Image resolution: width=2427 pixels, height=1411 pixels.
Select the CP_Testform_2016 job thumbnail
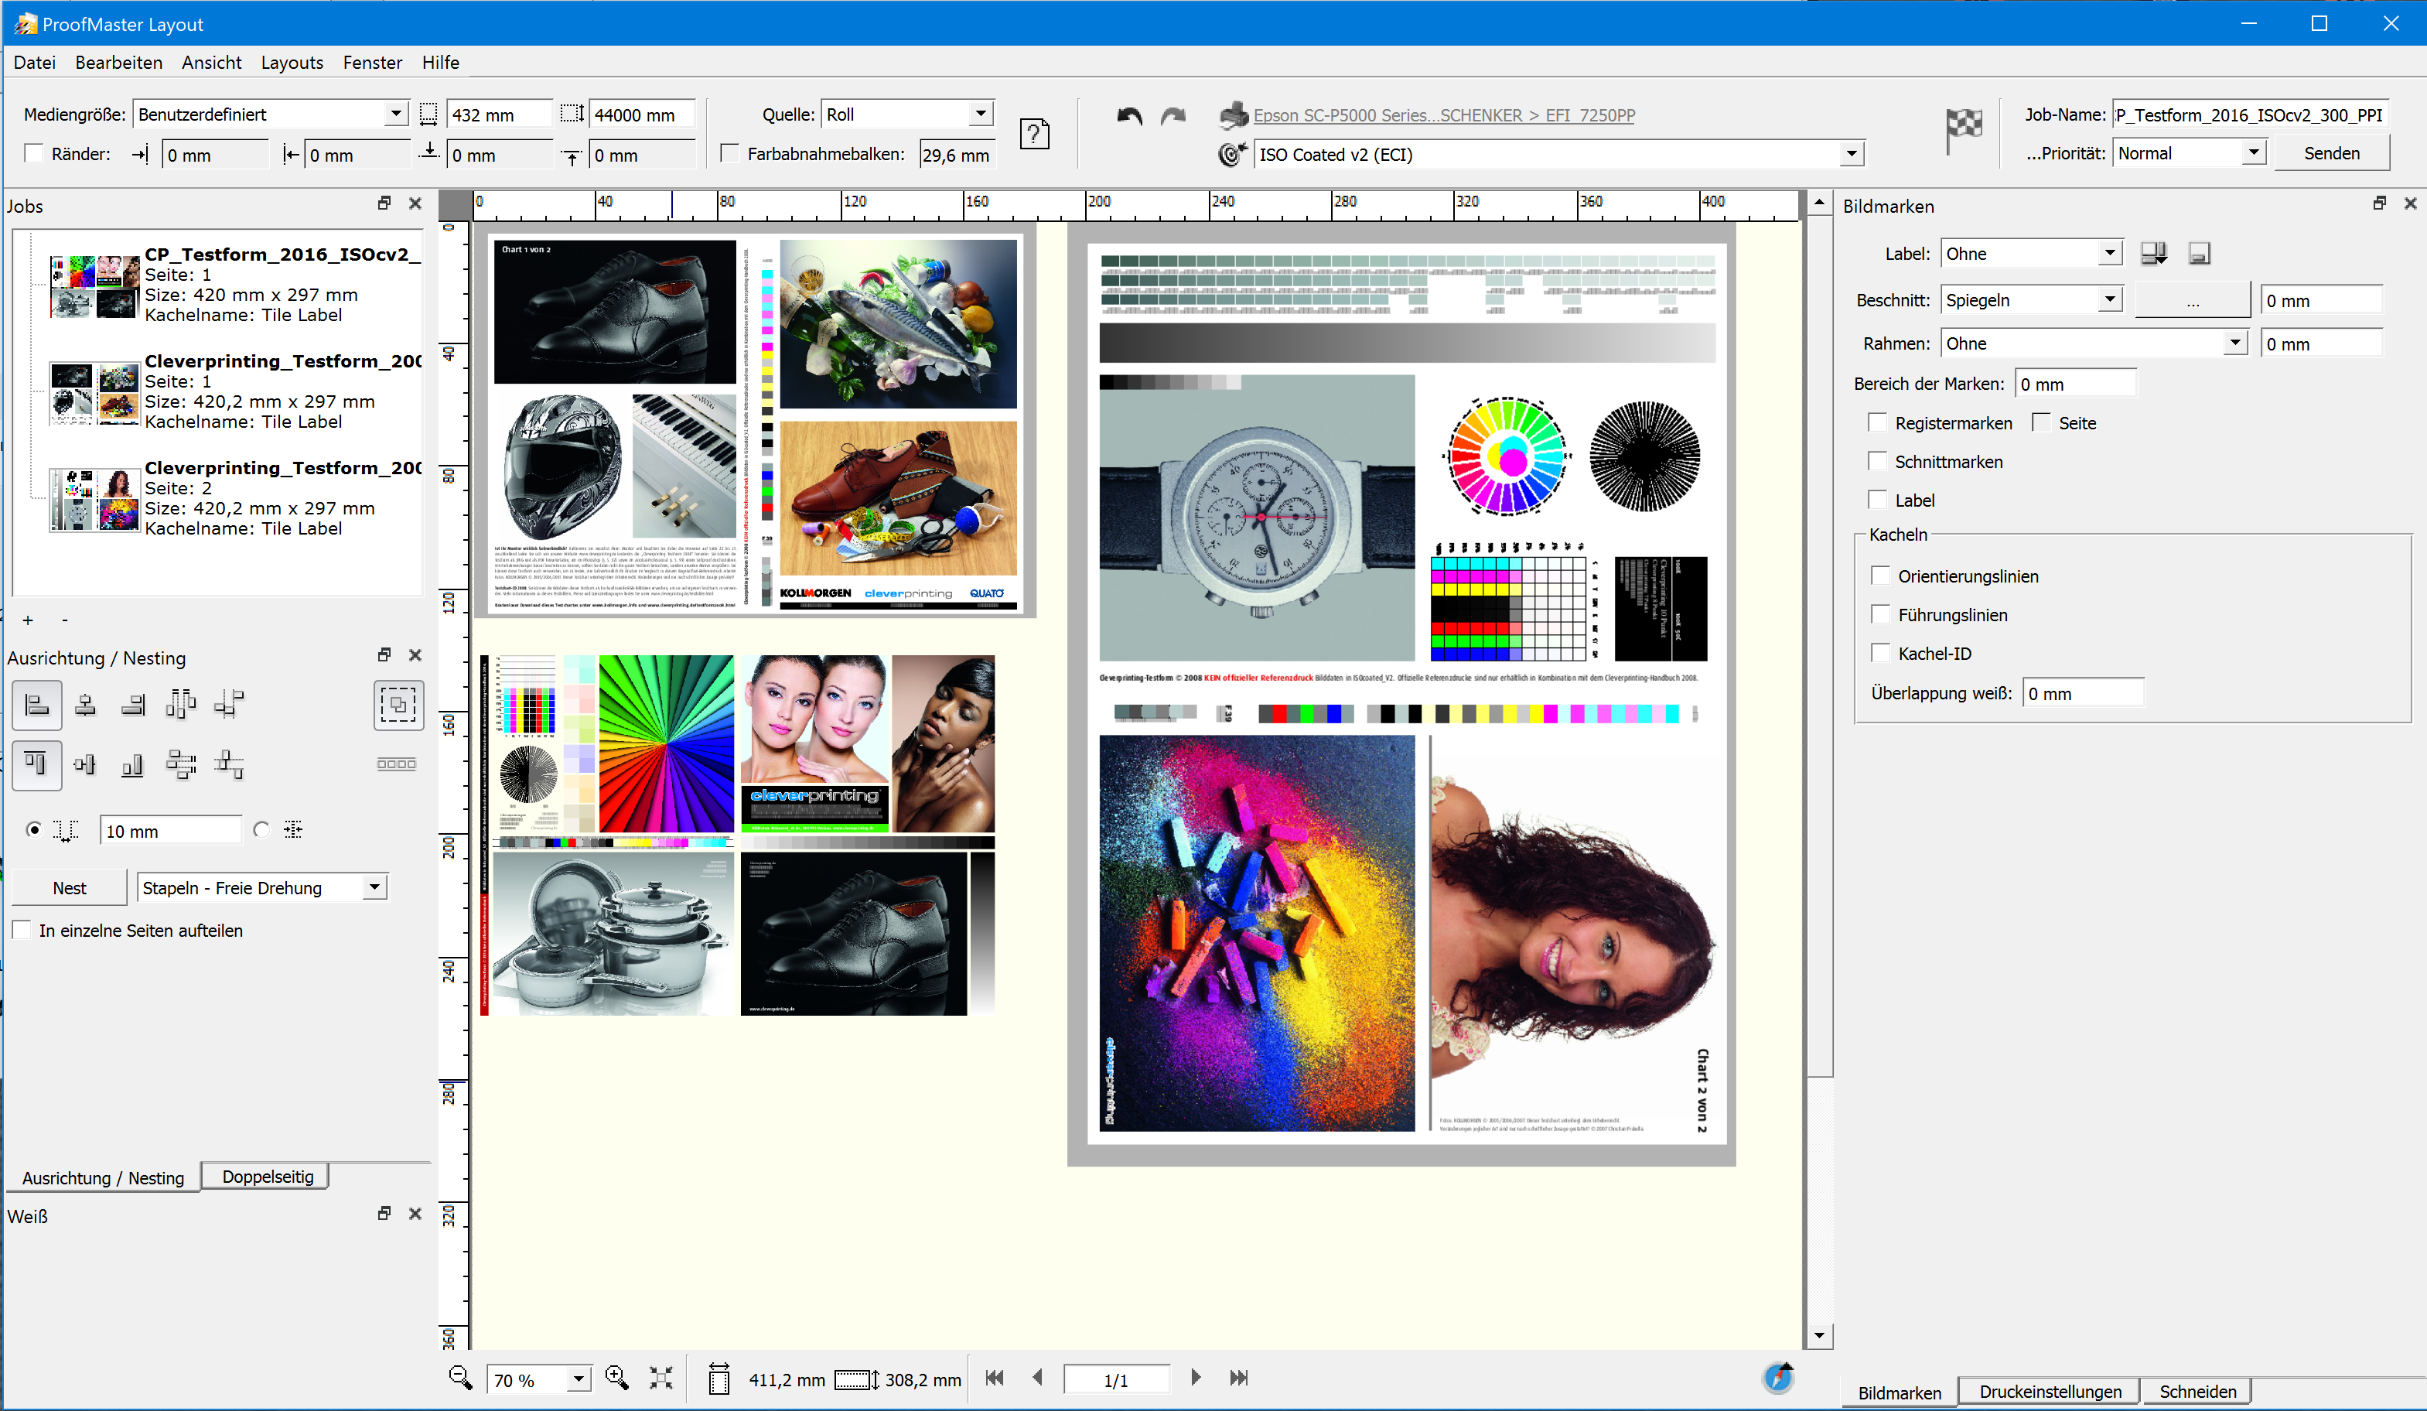click(94, 286)
